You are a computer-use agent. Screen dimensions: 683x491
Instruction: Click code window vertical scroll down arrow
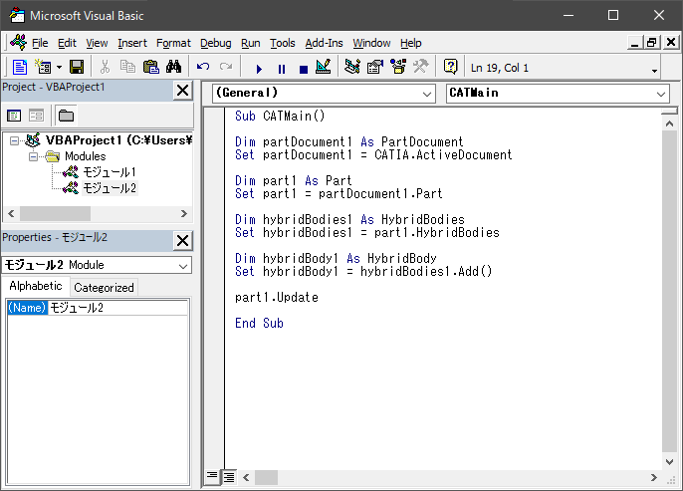(669, 461)
